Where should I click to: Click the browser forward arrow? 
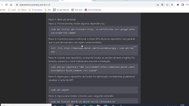[x=2, y=5]
